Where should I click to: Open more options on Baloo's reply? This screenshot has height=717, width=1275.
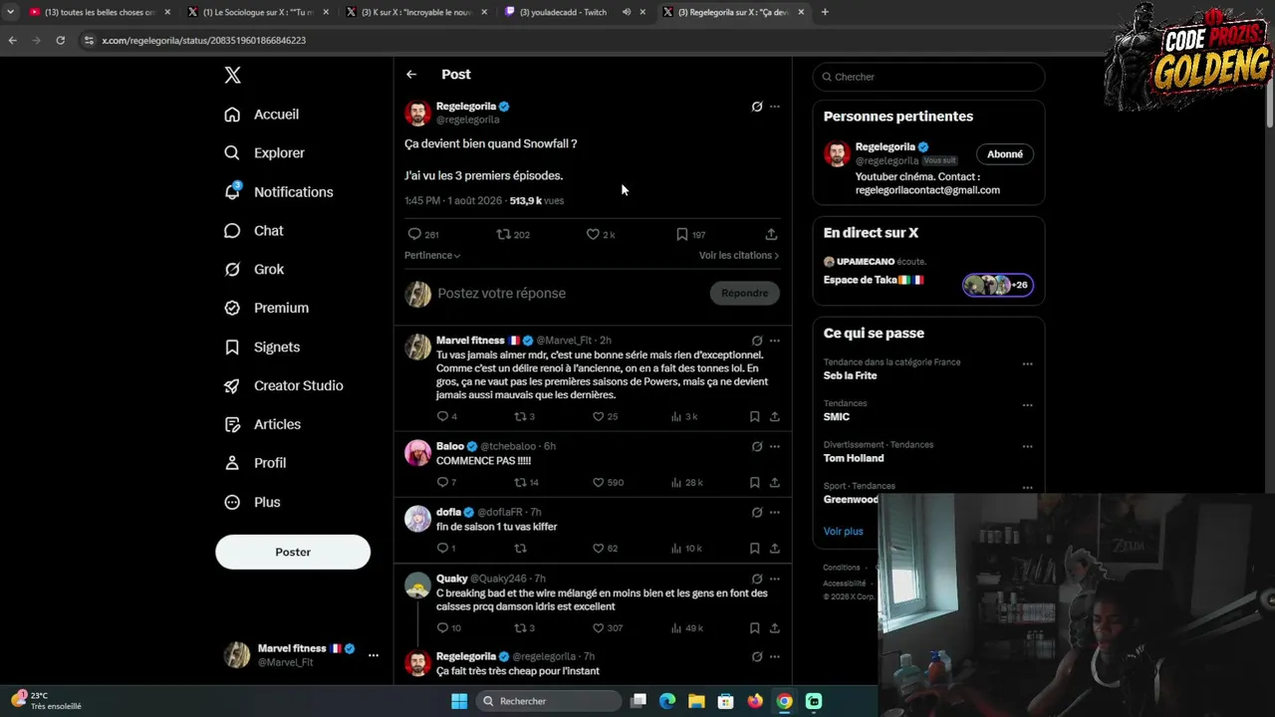pyautogui.click(x=775, y=446)
